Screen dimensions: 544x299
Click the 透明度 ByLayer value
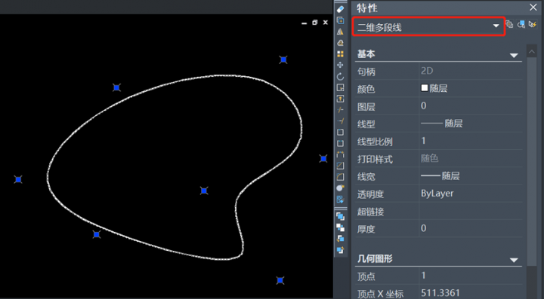[471, 194]
